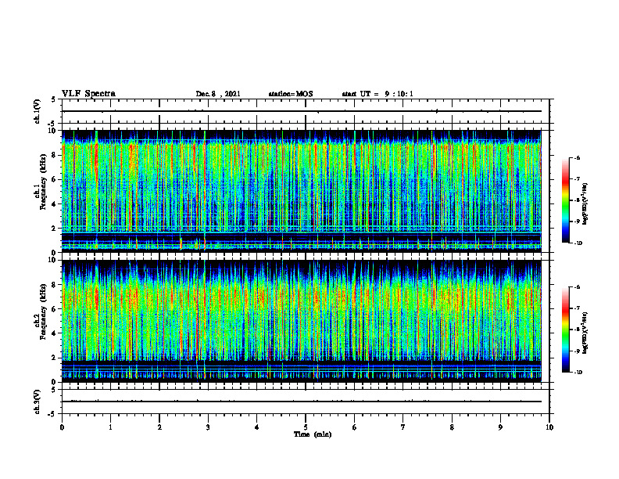
Task: Click time axis tick label "3"
Action: pos(208,427)
